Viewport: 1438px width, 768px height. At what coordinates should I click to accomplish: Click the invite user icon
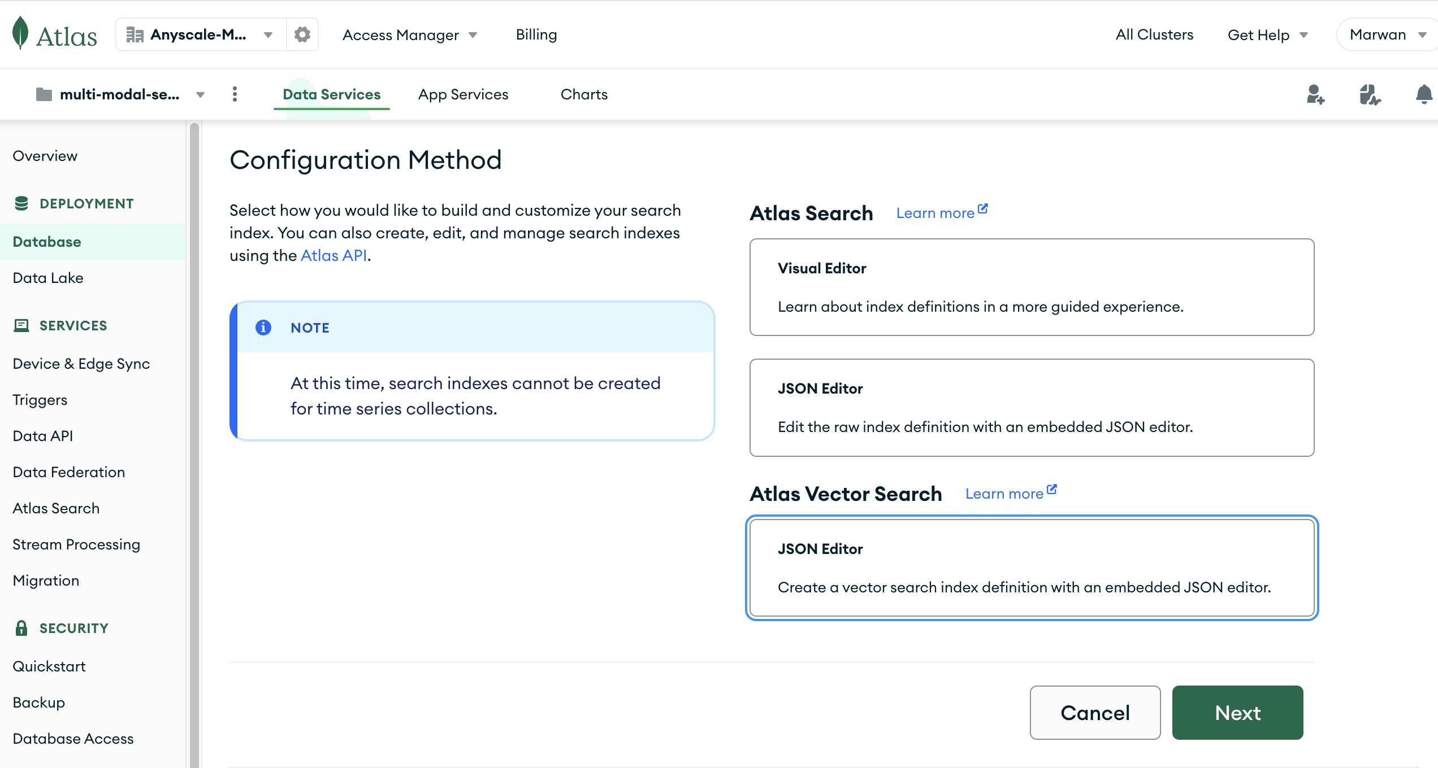pyautogui.click(x=1315, y=94)
